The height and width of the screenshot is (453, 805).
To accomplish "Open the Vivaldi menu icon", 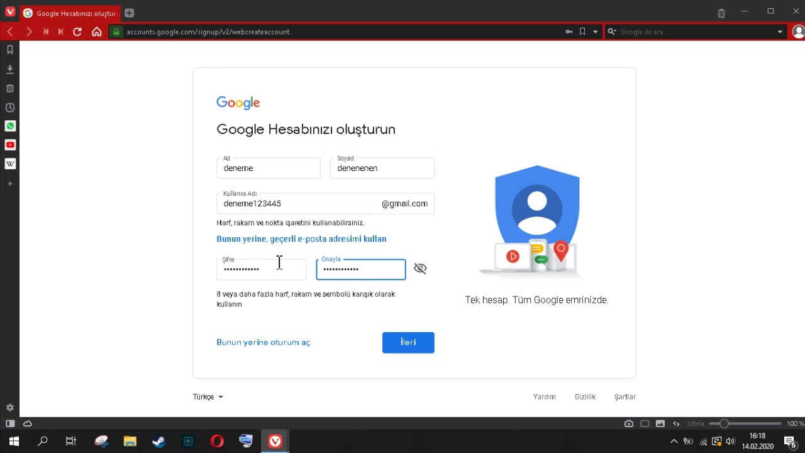I will click(10, 13).
